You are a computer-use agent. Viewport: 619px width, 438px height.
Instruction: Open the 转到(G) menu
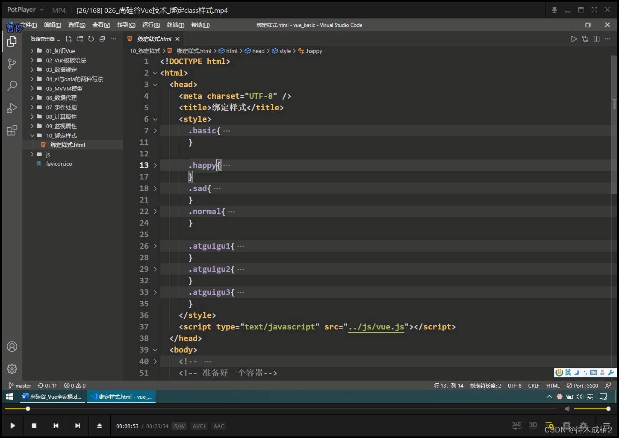tap(126, 25)
